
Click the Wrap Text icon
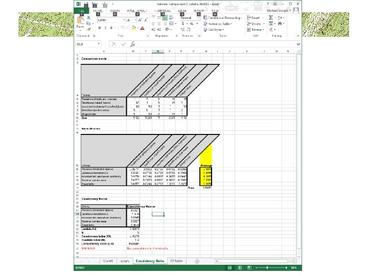pyautogui.click(x=171, y=17)
